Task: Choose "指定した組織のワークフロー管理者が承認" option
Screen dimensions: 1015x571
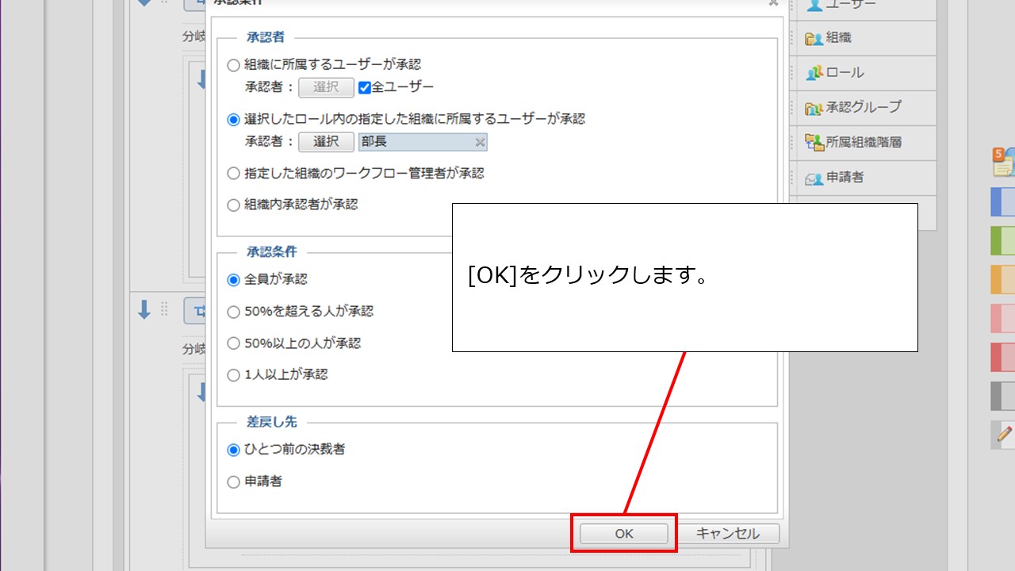Action: click(x=233, y=173)
